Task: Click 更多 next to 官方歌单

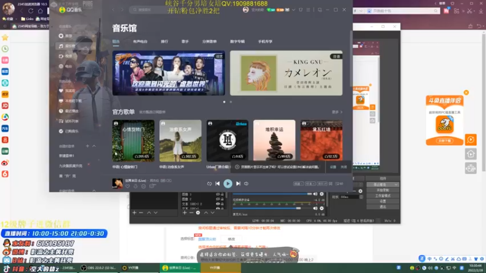Action: click(337, 112)
